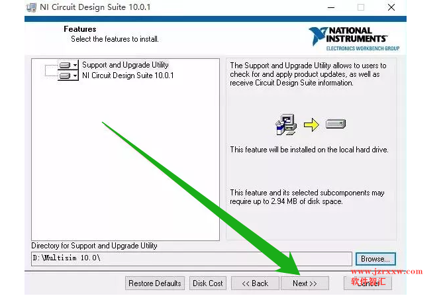Click the '2.94 MB of disk space' text
Screen dimensions: 445x302
(x=307, y=201)
